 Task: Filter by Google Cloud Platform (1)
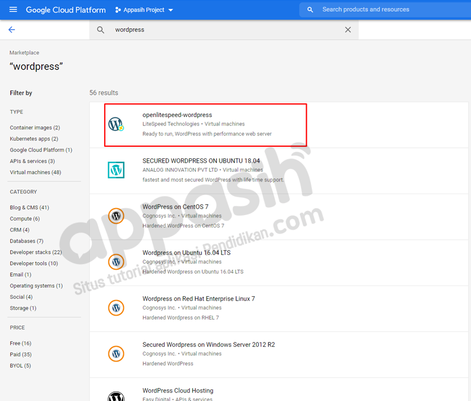coord(41,150)
